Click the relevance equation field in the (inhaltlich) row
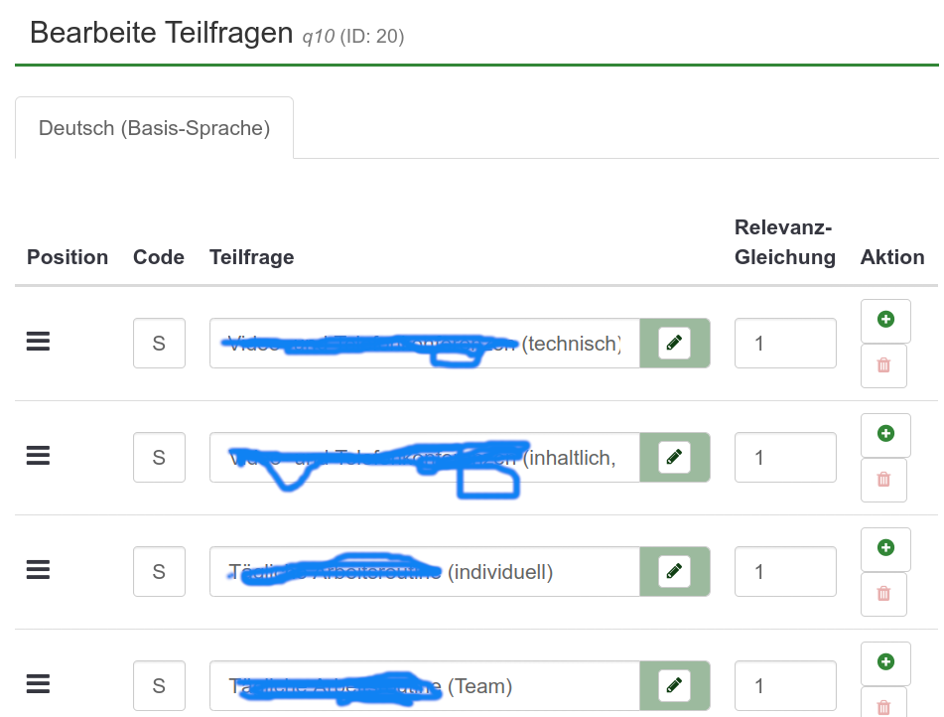Viewport: 944px width, 717px height. point(785,458)
